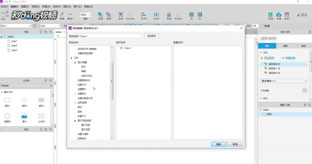Select the 占位符 placeholder widget
Image resolution: width=312 pixels, height=164 pixels.
tap(41, 118)
